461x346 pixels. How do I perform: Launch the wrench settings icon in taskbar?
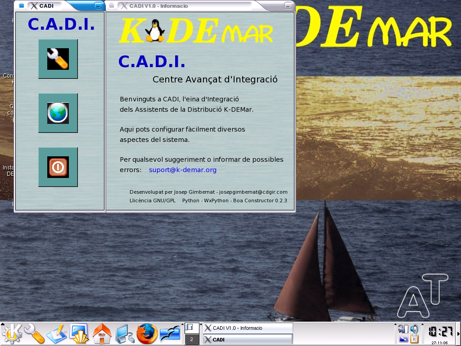pos(35,334)
